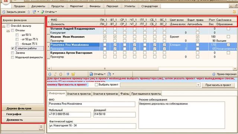Image resolution: width=238 pixels, height=134 pixels.
Task: Open the Продукты menu
Action: 58,6
